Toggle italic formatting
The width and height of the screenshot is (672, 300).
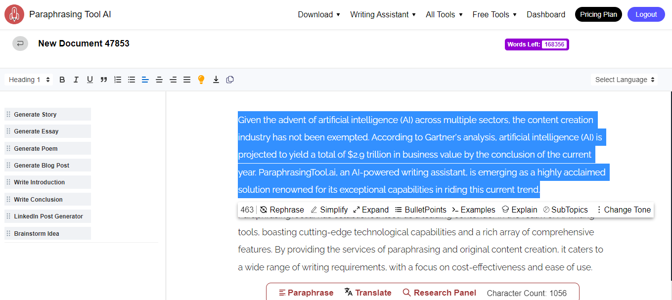pyautogui.click(x=76, y=80)
